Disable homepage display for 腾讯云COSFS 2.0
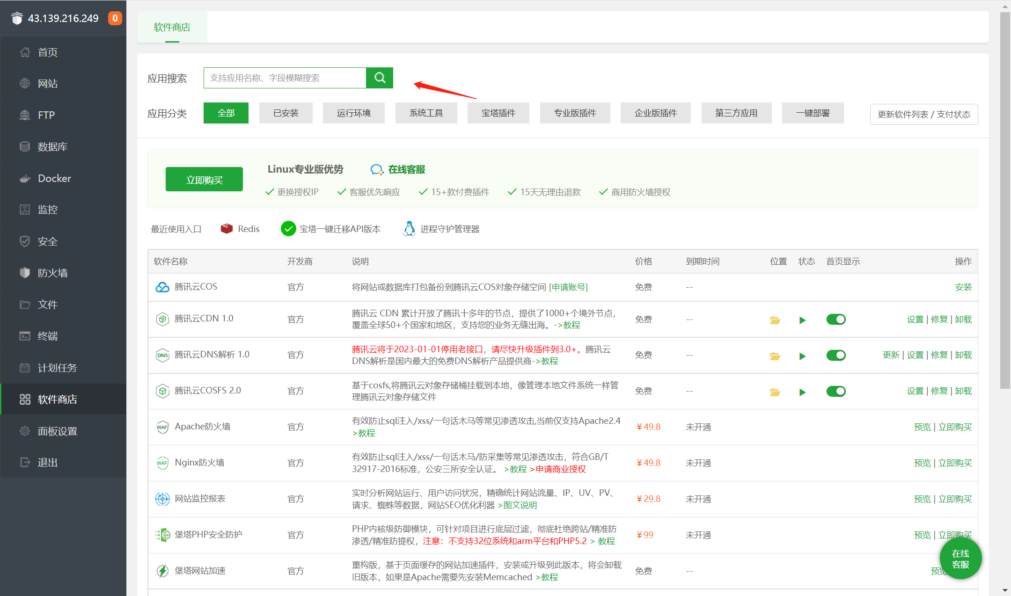This screenshot has width=1011, height=596. pyautogui.click(x=835, y=392)
